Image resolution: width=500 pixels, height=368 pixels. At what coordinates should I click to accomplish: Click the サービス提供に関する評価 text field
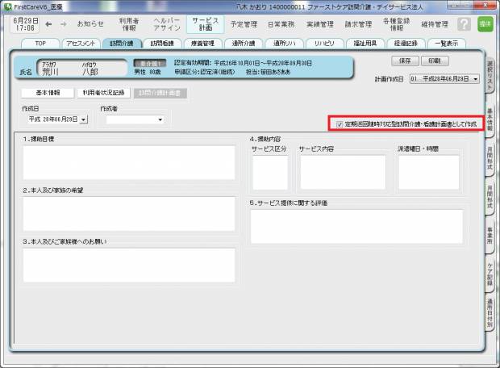(x=356, y=226)
